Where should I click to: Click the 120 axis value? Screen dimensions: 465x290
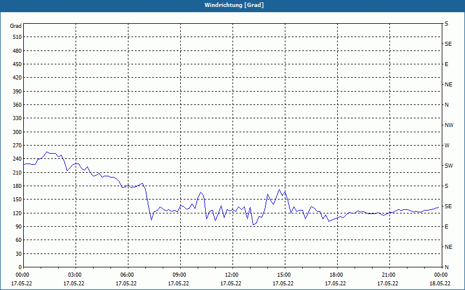[x=17, y=213]
